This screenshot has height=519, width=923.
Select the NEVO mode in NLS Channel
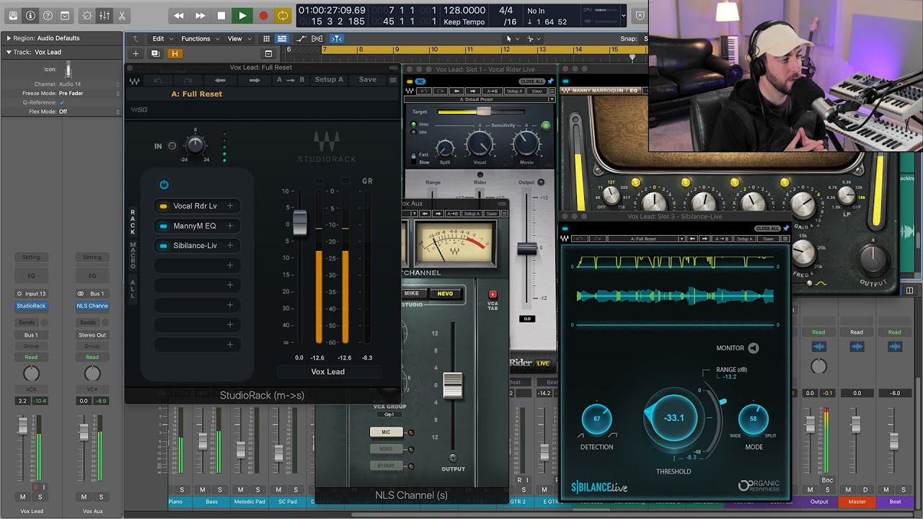tap(446, 293)
